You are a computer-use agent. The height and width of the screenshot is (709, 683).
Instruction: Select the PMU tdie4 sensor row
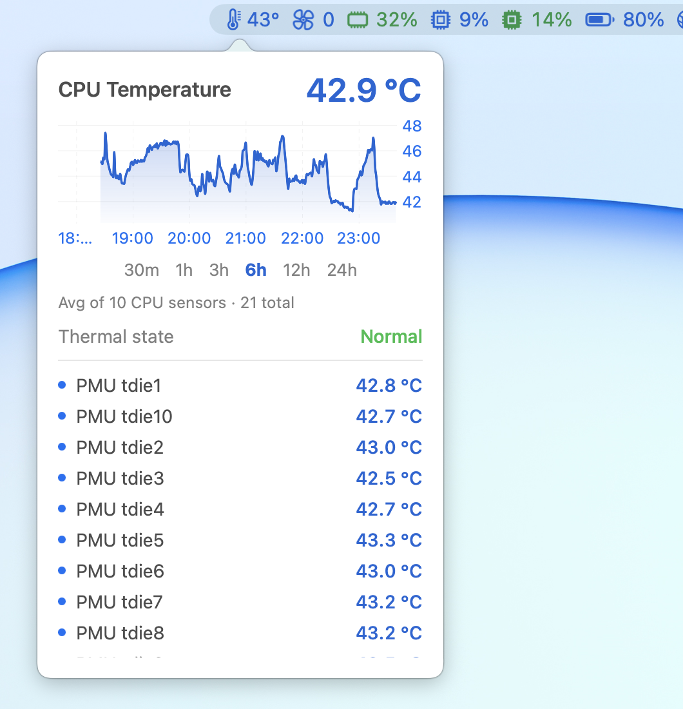(x=240, y=509)
